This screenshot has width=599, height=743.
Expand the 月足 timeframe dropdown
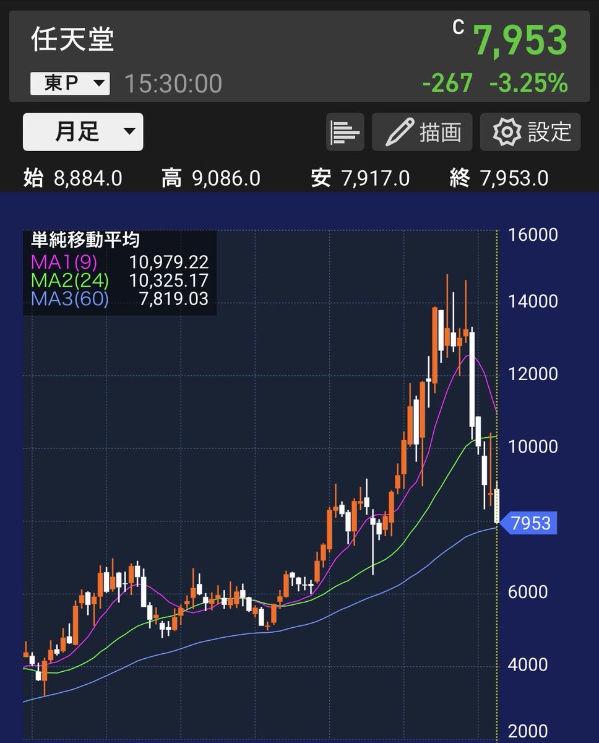coord(83,132)
